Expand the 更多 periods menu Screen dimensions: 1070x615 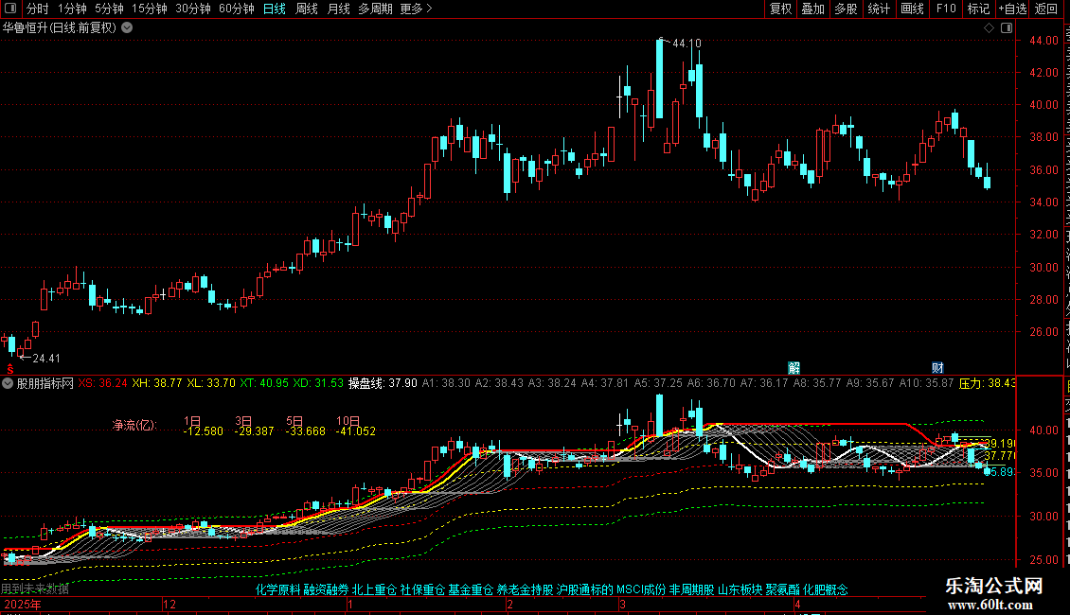417,9
